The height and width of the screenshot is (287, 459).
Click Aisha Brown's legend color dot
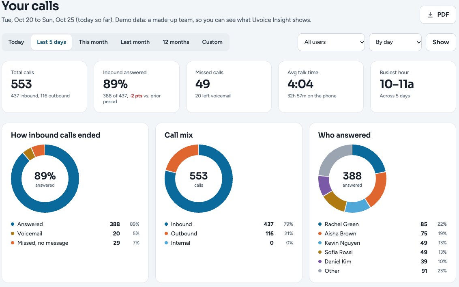(320, 234)
